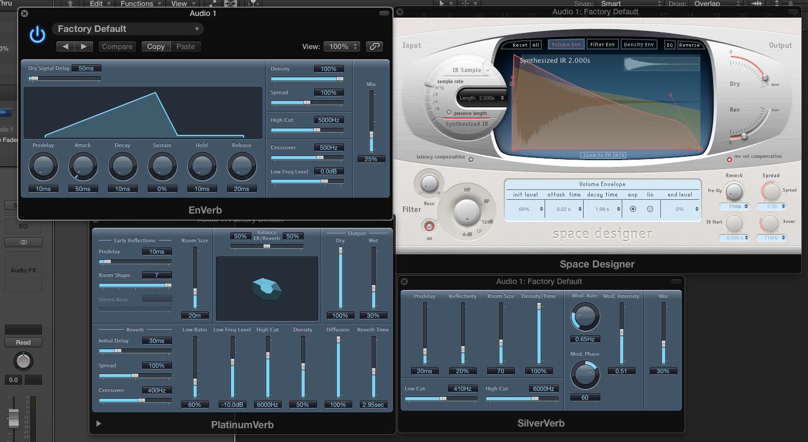This screenshot has width=808, height=442.
Task: Click the disclosure triangle at PlatinumVerb bottom
Action: [x=99, y=424]
